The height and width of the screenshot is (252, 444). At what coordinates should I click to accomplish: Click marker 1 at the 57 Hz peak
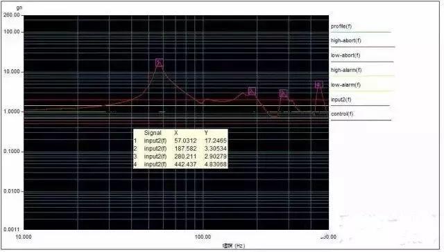pos(159,62)
